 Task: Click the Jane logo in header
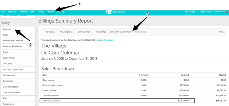[109, 12]
